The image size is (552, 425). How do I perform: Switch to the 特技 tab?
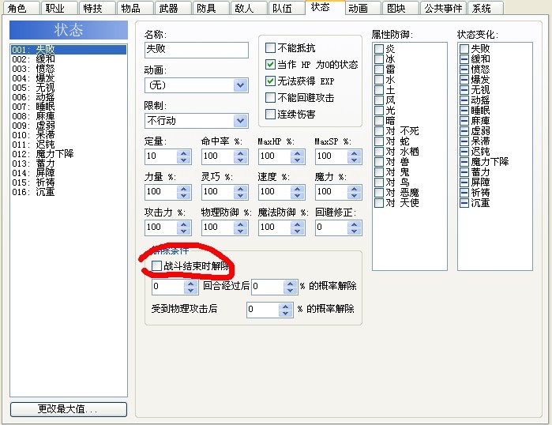97,8
